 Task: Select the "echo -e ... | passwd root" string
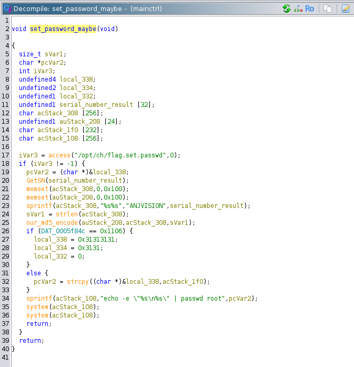pyautogui.click(x=163, y=299)
